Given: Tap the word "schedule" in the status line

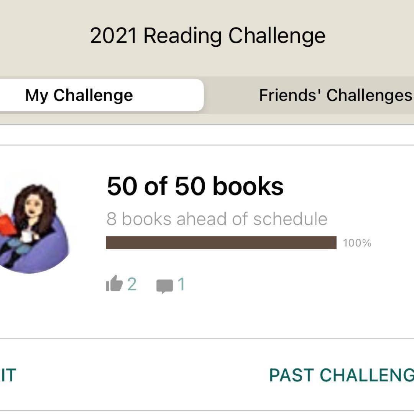Looking at the screenshot, I should point(290,219).
